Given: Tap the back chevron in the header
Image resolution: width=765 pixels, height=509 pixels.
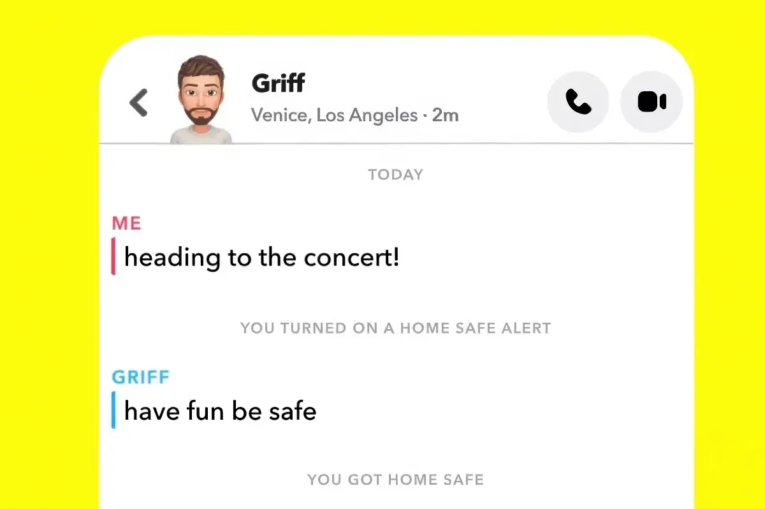Looking at the screenshot, I should coord(138,102).
